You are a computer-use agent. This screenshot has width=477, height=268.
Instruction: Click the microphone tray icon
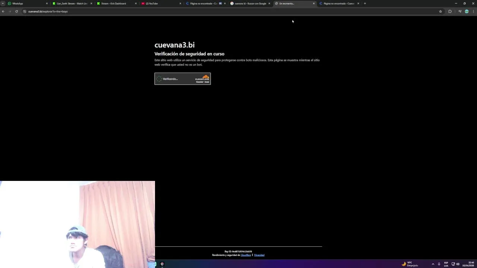coord(439,264)
